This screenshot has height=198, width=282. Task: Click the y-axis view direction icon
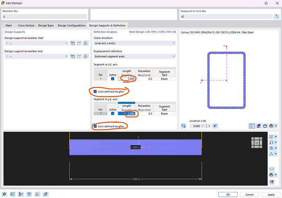pos(272,142)
